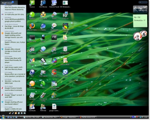Open Spybot Search & Destroy shortcut
The image size is (150, 120).
(x=54, y=85)
